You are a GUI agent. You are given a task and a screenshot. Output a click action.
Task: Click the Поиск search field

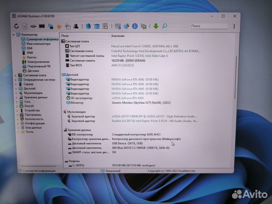(209, 26)
